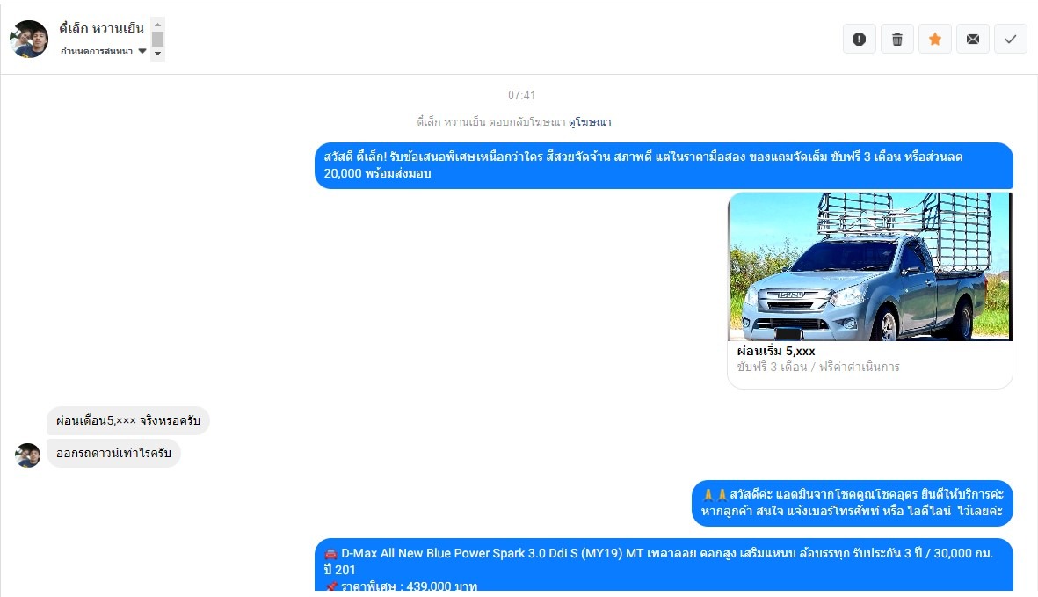This screenshot has width=1038, height=597.
Task: Click the spam report exclamation icon
Action: [860, 39]
